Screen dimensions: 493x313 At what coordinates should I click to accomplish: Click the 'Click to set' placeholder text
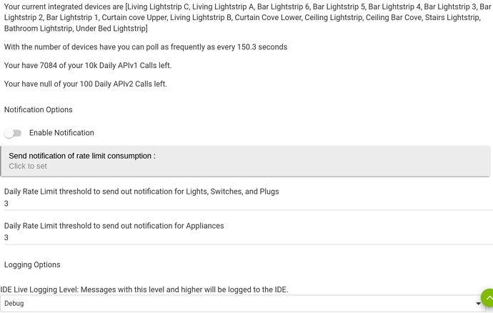[x=28, y=166]
